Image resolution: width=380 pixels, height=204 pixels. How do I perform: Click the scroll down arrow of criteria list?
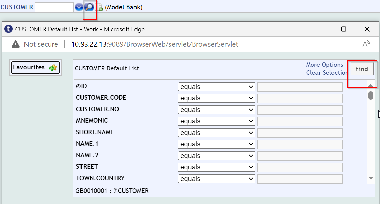click(x=370, y=178)
